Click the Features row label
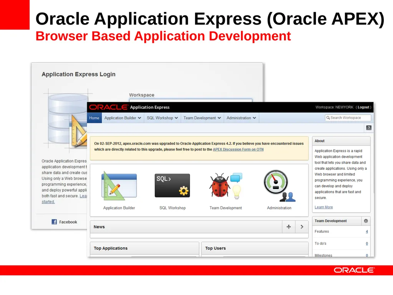Screen dimensions: 393x295 (322, 232)
